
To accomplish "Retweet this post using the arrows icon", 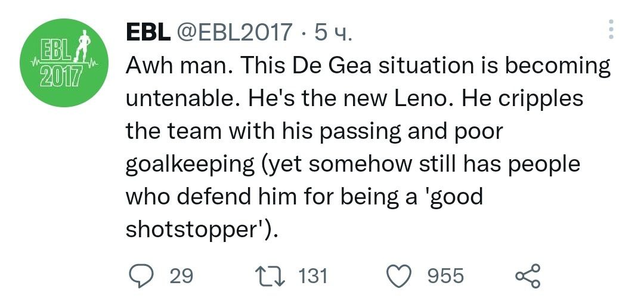I will pos(270,276).
